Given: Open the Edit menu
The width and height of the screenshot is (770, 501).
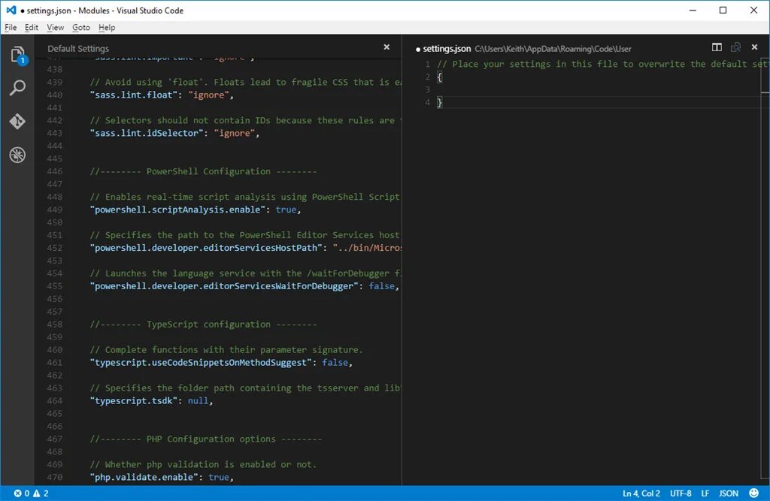Looking at the screenshot, I should point(32,28).
